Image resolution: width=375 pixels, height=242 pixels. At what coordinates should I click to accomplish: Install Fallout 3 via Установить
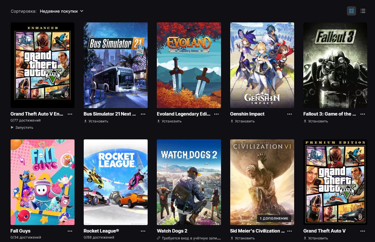tap(316, 121)
